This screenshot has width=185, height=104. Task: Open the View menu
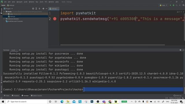coord(14,2)
